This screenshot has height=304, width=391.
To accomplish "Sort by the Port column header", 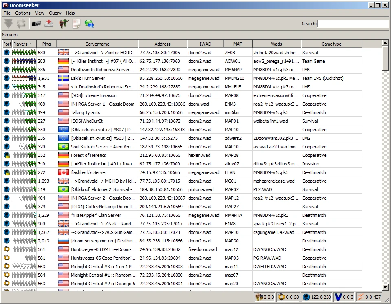I will tap(7, 44).
